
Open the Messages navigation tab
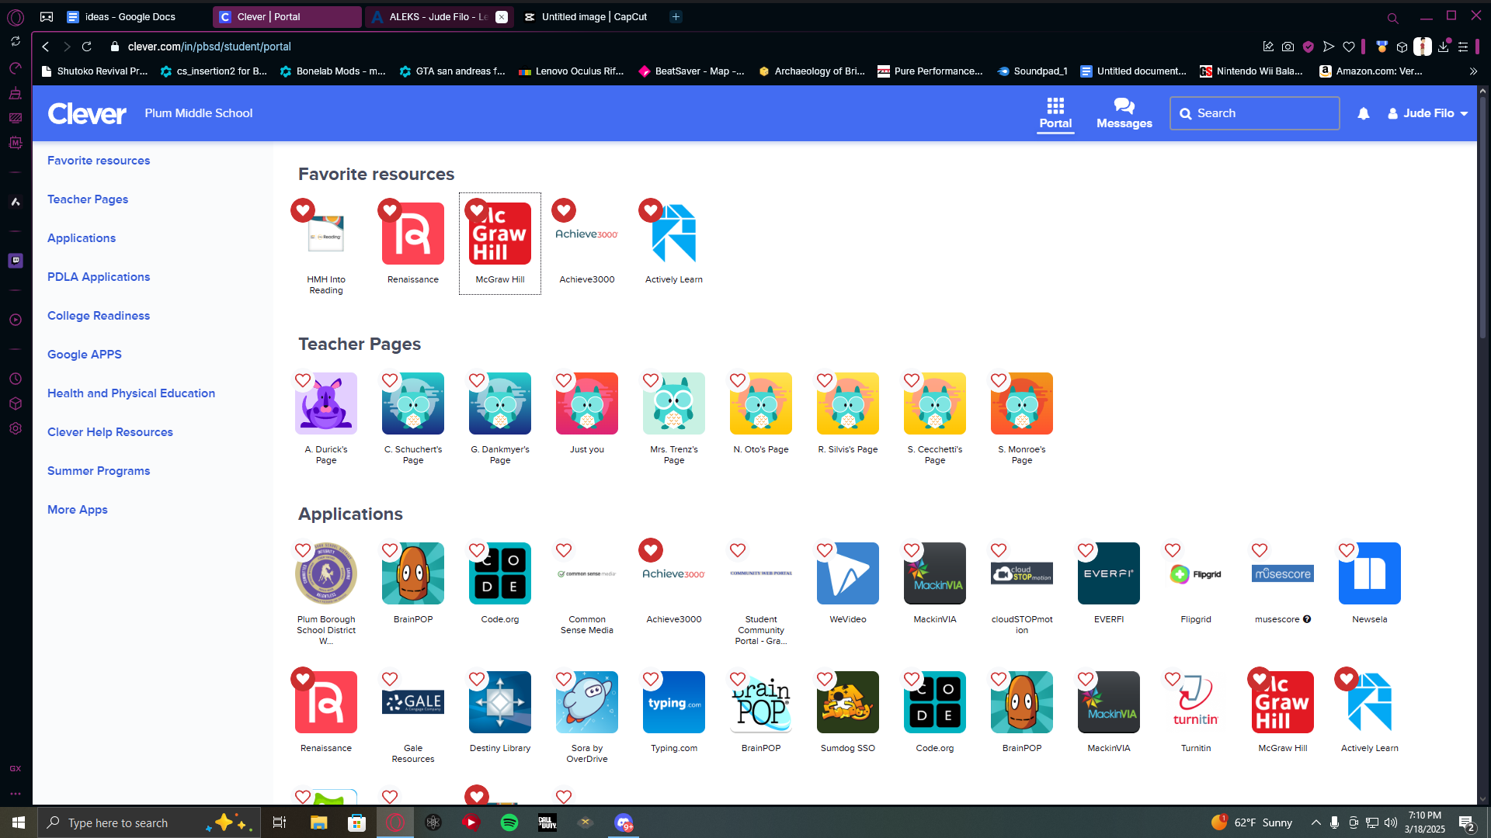(1124, 113)
